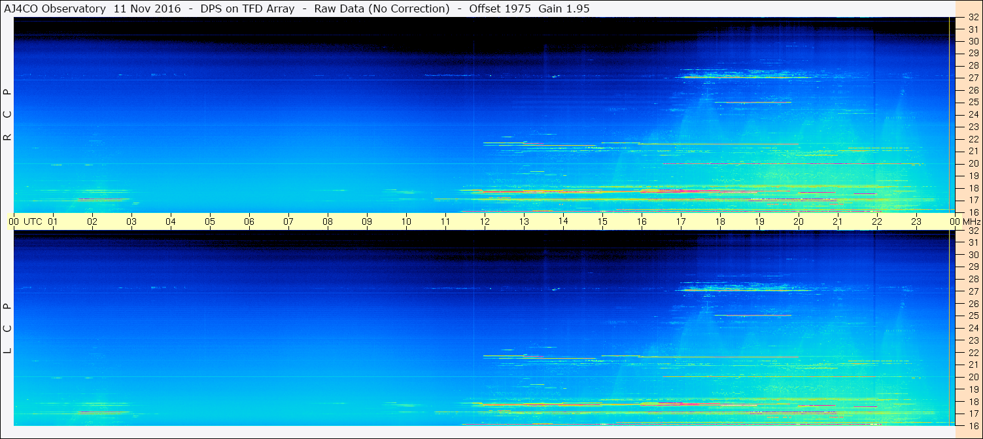Select the 19 hour mark on time axis
The width and height of the screenshot is (983, 439).
[759, 221]
